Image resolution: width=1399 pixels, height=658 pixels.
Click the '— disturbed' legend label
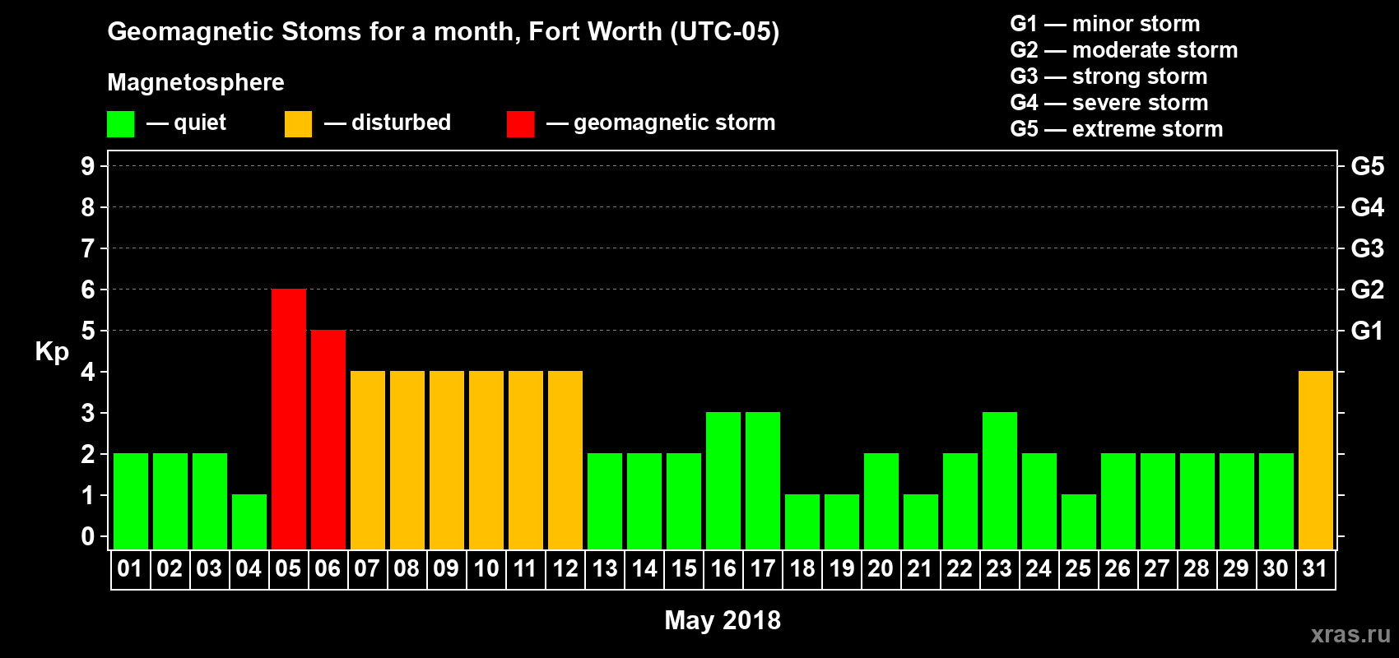pos(388,123)
